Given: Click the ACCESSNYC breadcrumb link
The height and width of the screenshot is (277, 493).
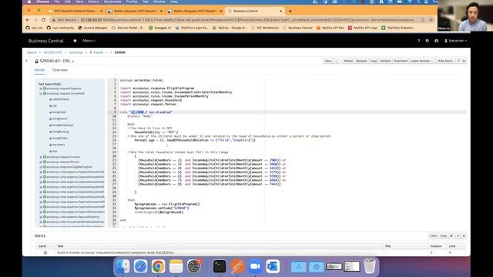Looking at the screenshot, I should point(53,52).
